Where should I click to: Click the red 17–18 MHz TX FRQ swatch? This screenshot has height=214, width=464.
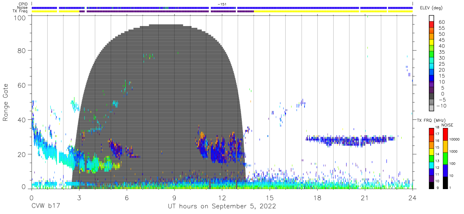coord(432,131)
